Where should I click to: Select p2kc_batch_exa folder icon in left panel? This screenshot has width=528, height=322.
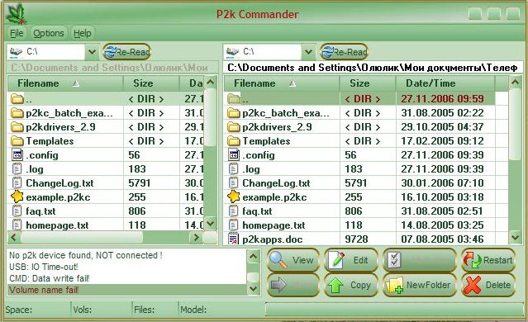pos(17,113)
